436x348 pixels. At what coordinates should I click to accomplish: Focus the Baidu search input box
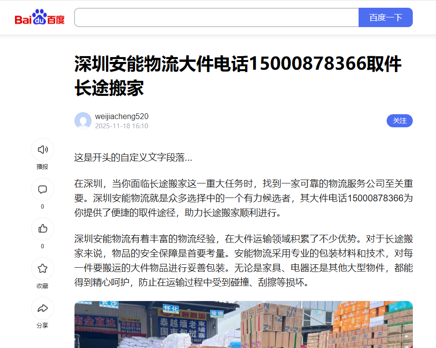tap(216, 17)
